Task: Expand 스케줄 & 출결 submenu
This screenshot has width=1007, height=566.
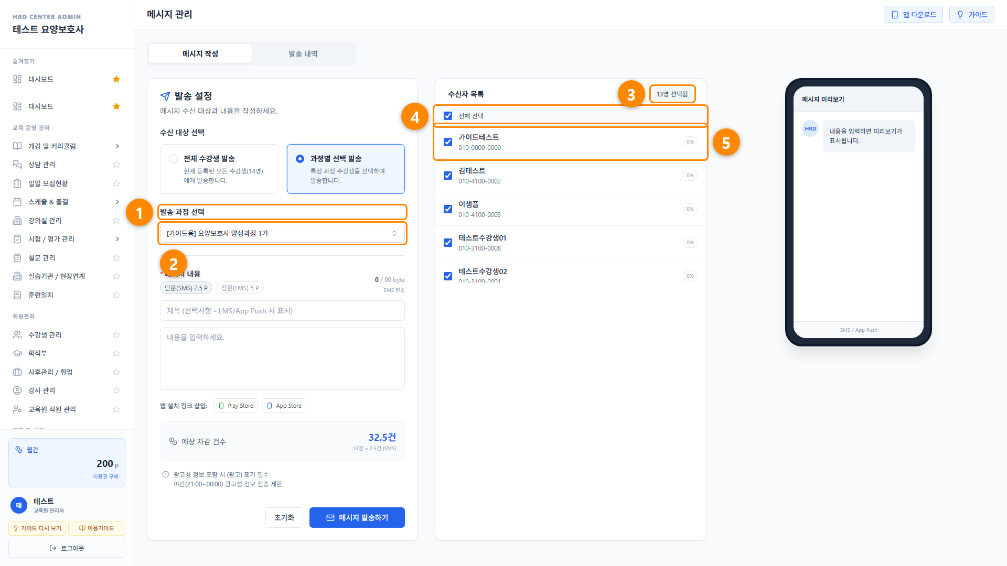Action: click(117, 202)
